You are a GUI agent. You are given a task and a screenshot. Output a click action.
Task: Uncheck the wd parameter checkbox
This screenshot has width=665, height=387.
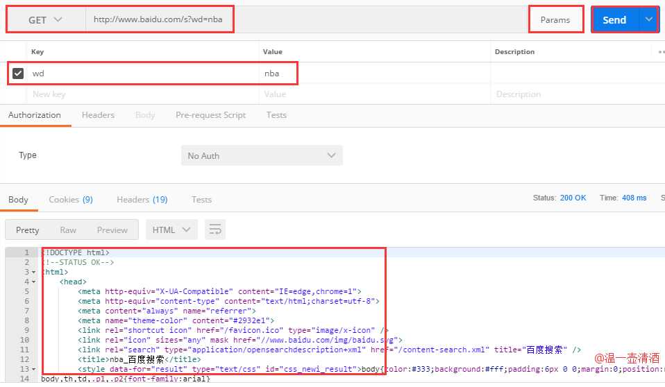point(18,74)
